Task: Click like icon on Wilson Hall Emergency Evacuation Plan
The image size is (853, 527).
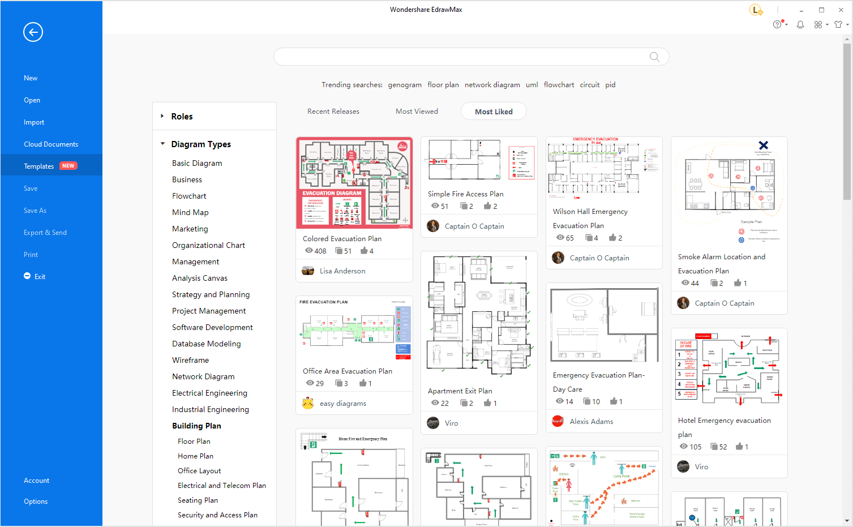Action: (x=612, y=238)
